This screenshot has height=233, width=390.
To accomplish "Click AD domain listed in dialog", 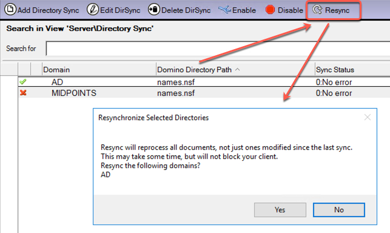I will [x=106, y=175].
